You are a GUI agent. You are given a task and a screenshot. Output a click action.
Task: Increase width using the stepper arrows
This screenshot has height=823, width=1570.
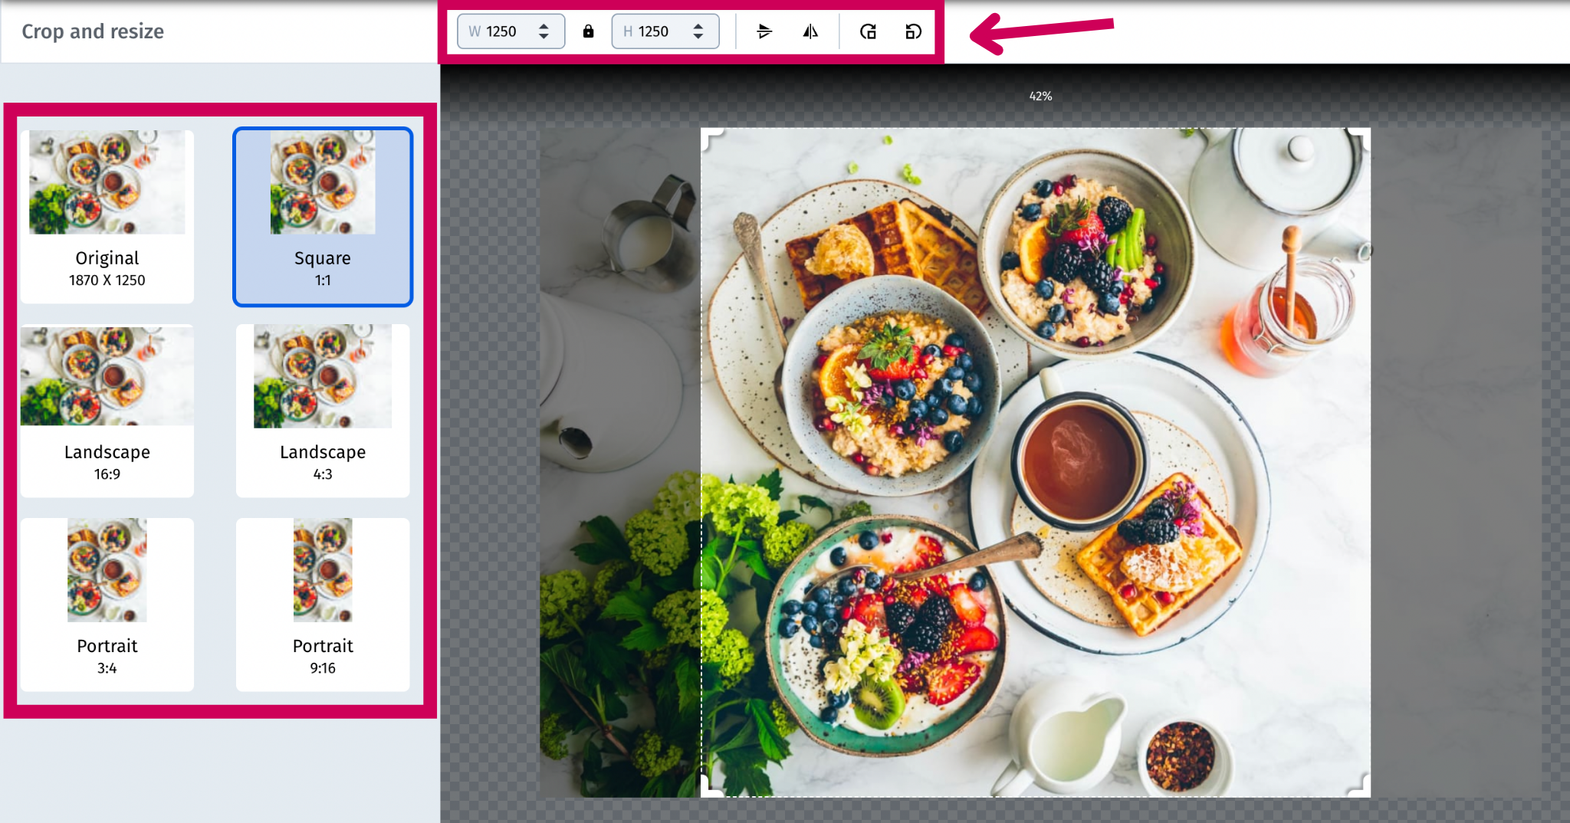pyautogui.click(x=544, y=26)
